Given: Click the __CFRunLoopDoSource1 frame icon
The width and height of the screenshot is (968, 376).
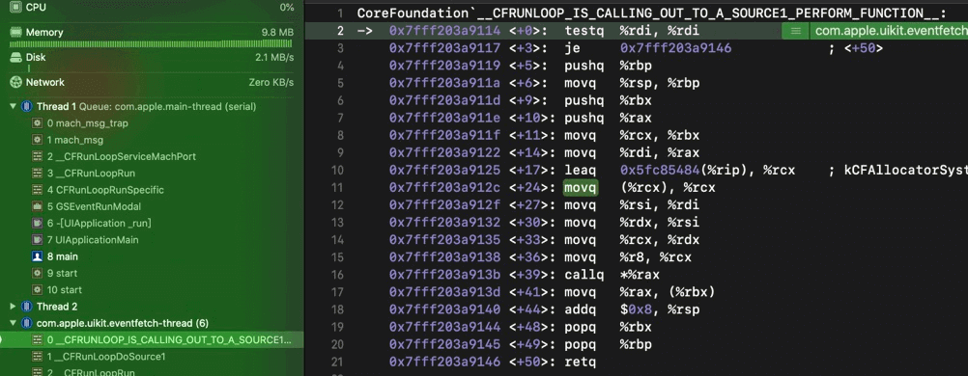Looking at the screenshot, I should [37, 357].
